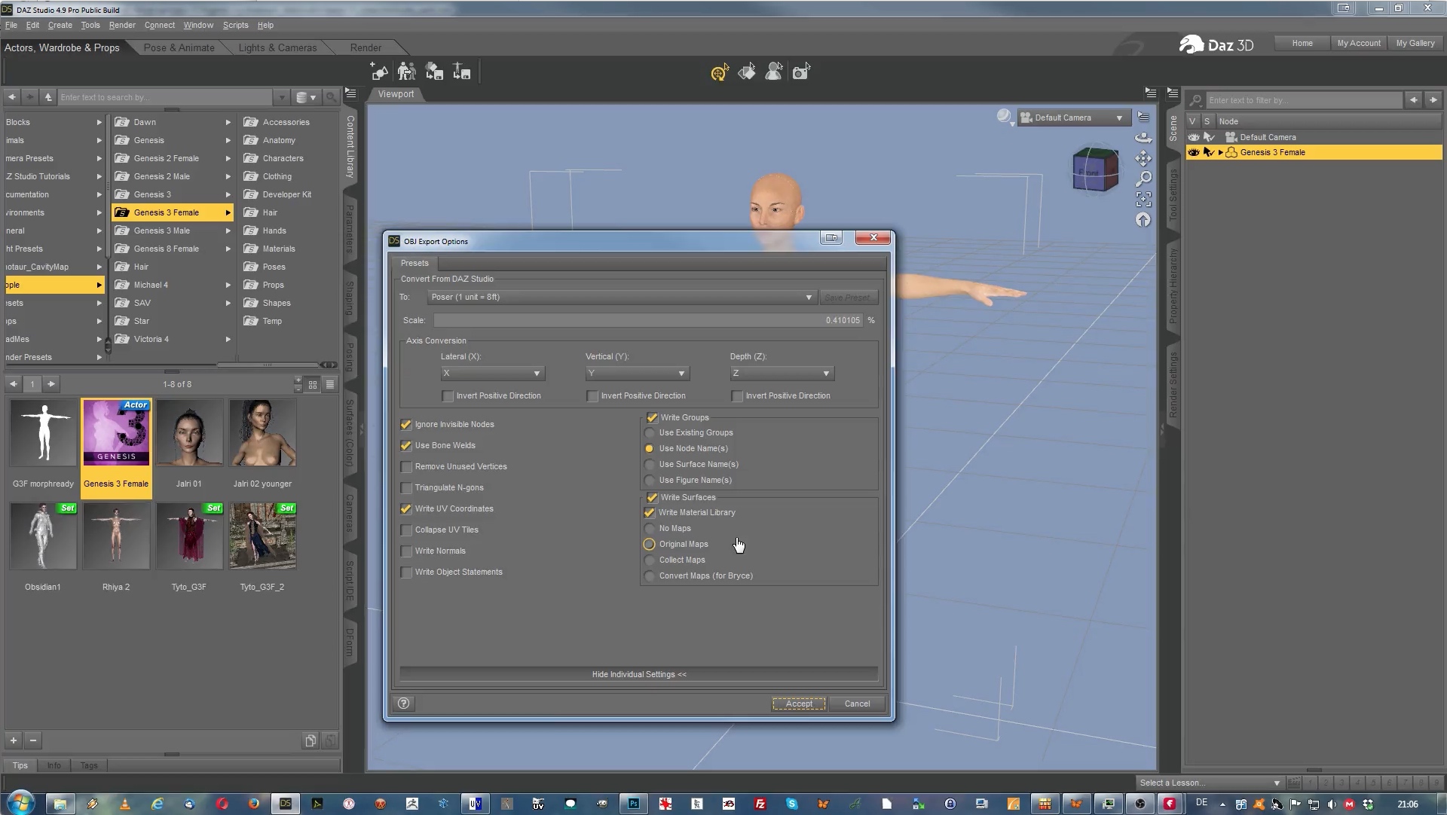
Task: Click the My Gallery button
Action: [1415, 44]
